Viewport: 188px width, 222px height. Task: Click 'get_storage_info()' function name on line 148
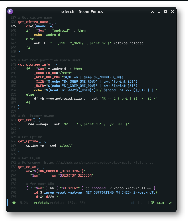coord(36,65)
